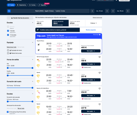Save the 247 € flight with heart icon
This screenshot has width=137, height=115.
coord(100,104)
